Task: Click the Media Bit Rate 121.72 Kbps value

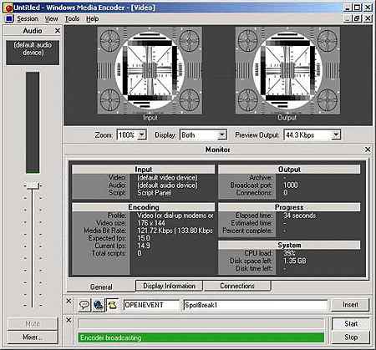Action: coord(175,231)
